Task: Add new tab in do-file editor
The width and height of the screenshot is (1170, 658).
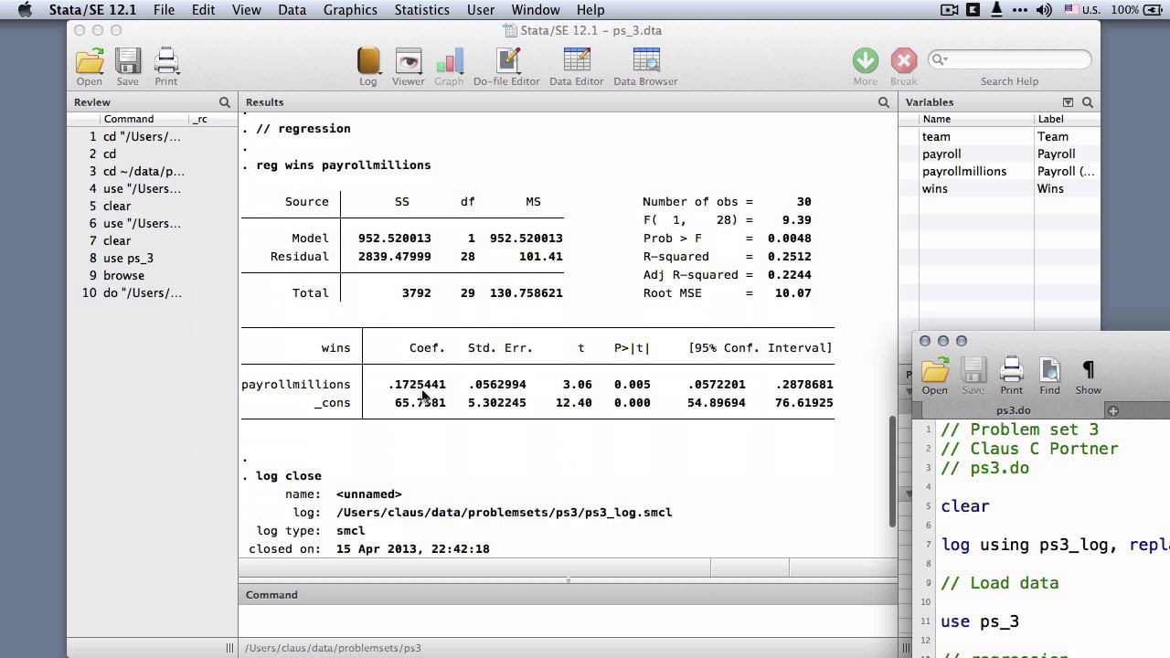Action: coord(1113,410)
